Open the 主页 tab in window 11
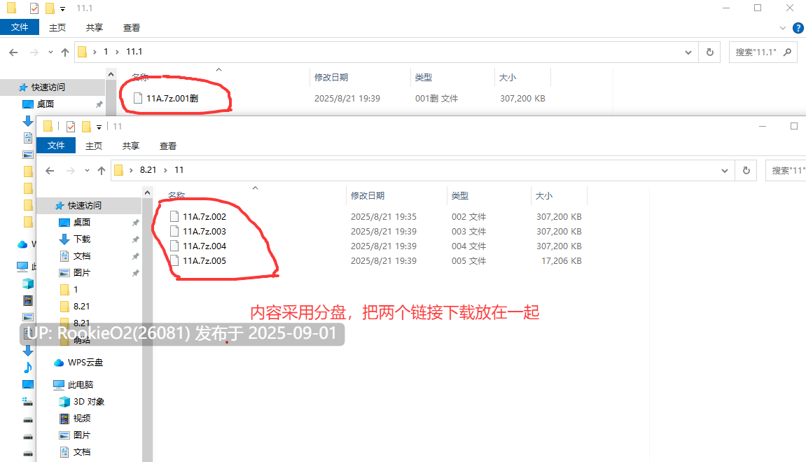This screenshot has height=462, width=806. pos(94,146)
